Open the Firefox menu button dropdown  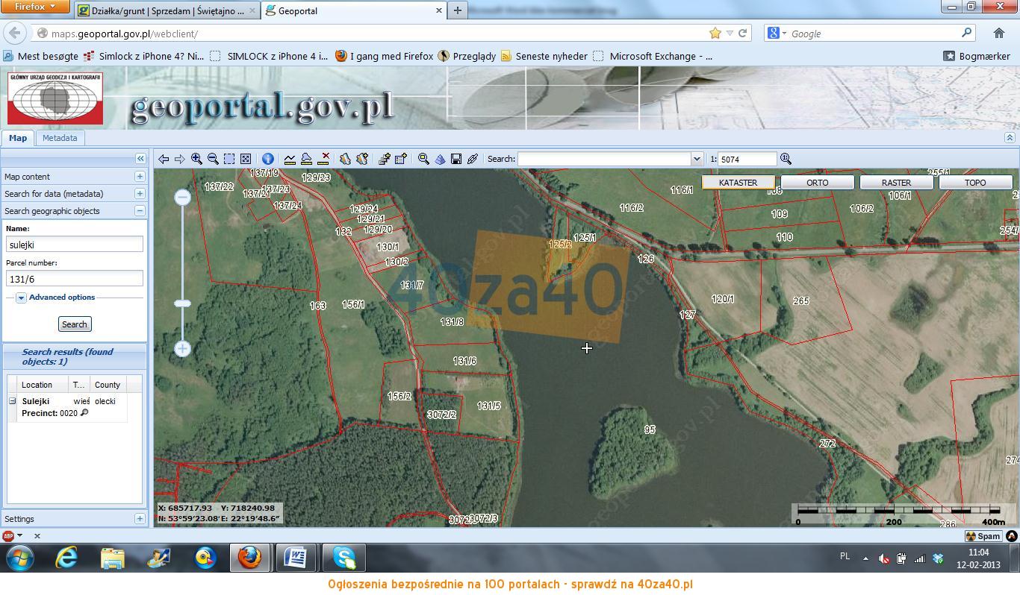[35, 7]
